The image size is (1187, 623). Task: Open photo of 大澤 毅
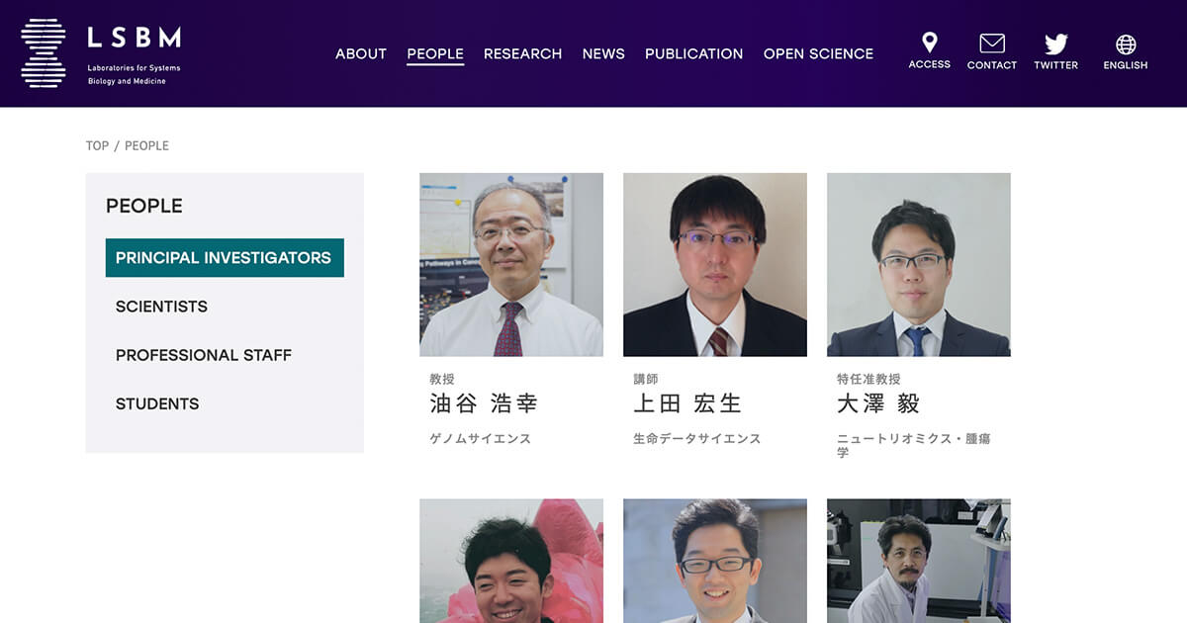point(919,265)
